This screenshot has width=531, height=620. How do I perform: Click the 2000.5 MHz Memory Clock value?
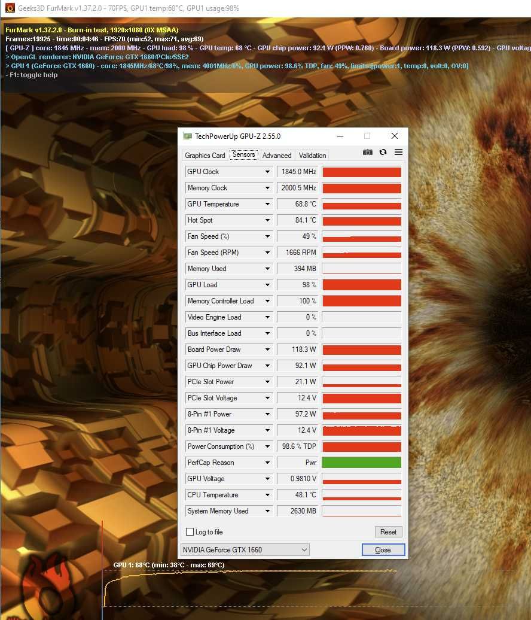coord(298,188)
